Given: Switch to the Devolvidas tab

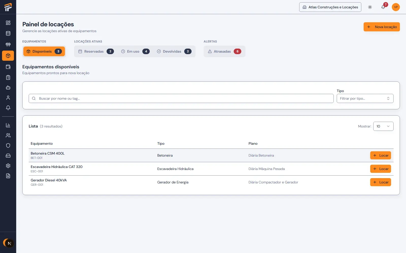Looking at the screenshot, I should tap(174, 51).
